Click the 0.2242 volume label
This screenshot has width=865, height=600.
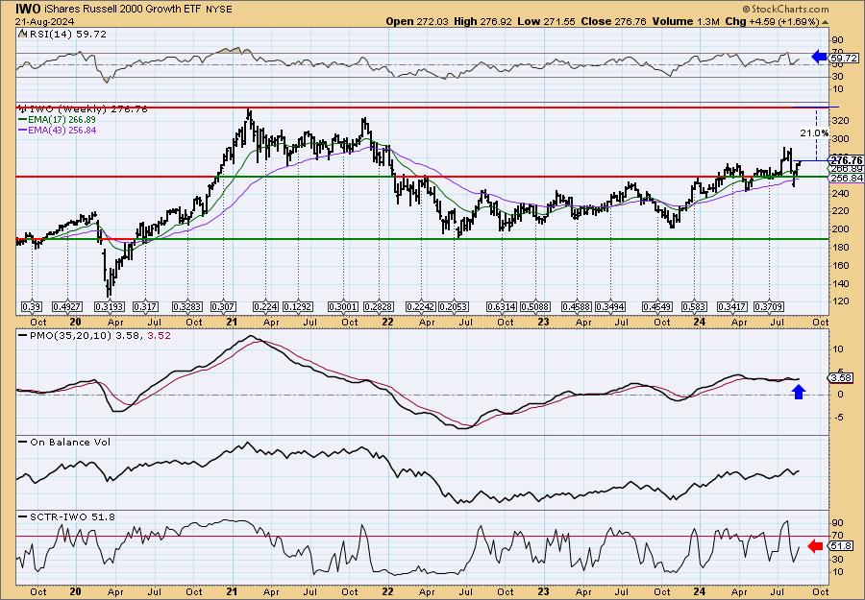pos(421,306)
